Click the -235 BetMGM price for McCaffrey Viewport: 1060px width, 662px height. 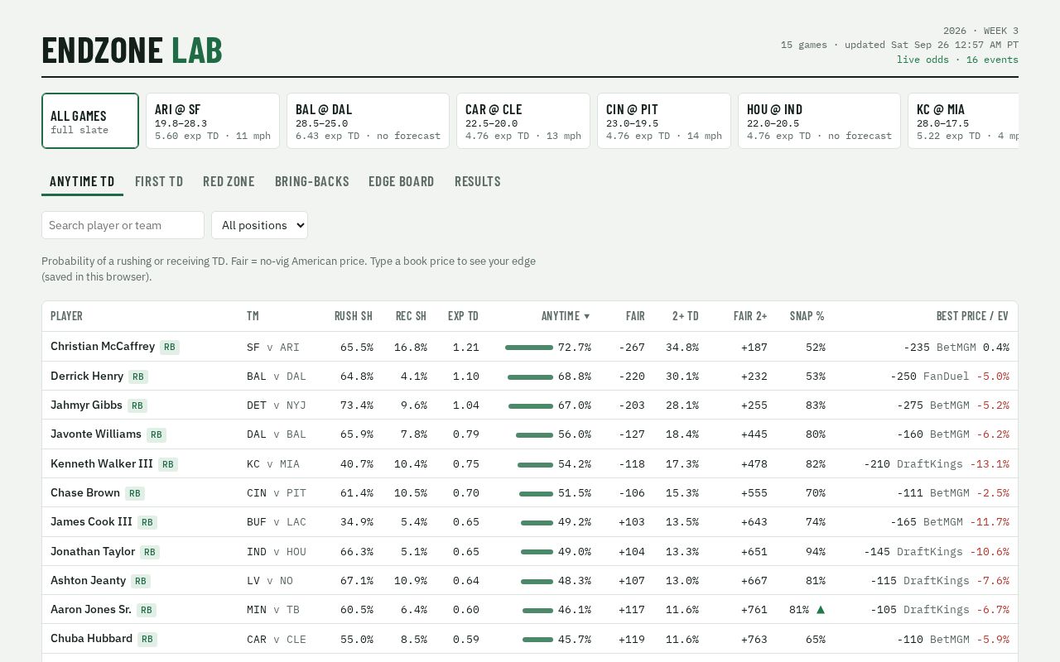point(940,348)
